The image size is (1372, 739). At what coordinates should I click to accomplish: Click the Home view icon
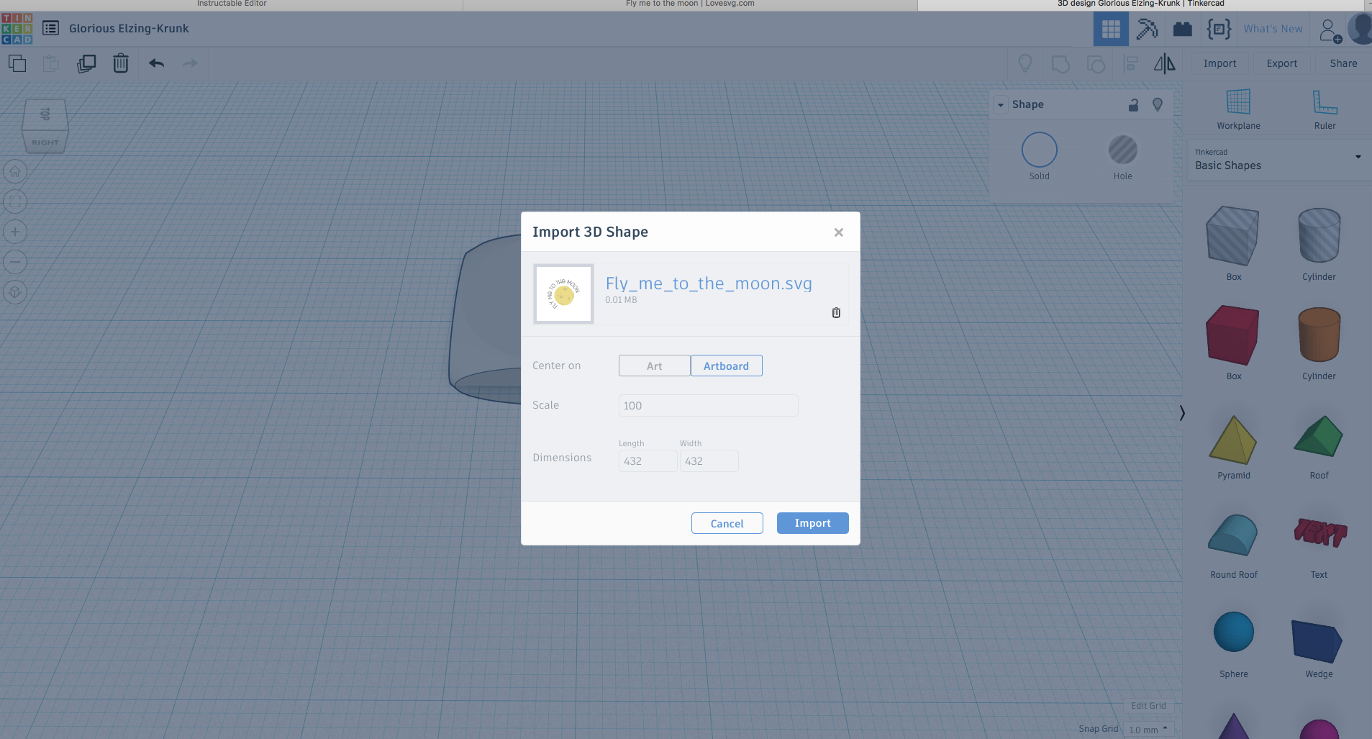tap(15, 171)
